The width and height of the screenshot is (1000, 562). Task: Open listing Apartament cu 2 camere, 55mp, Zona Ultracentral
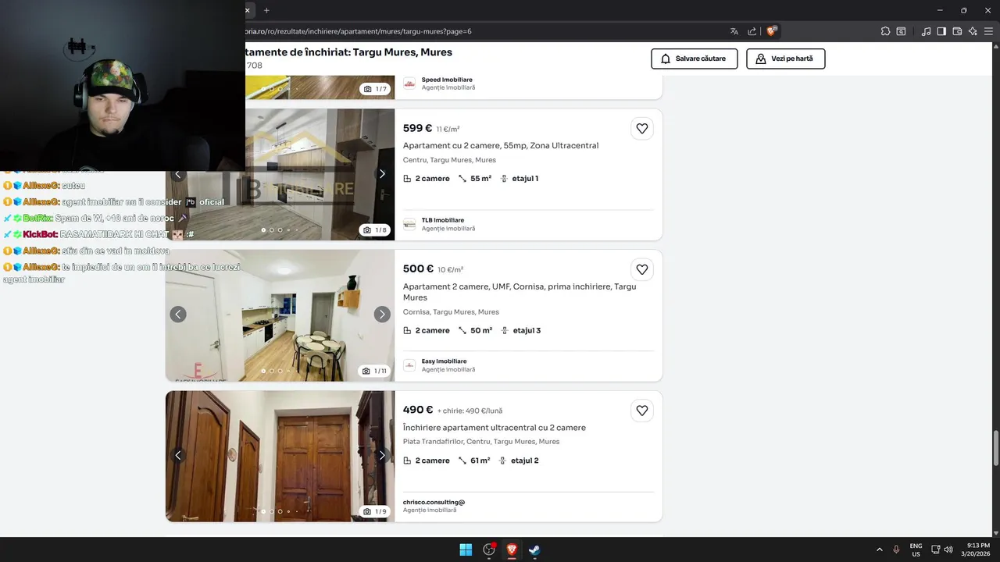[x=501, y=146]
